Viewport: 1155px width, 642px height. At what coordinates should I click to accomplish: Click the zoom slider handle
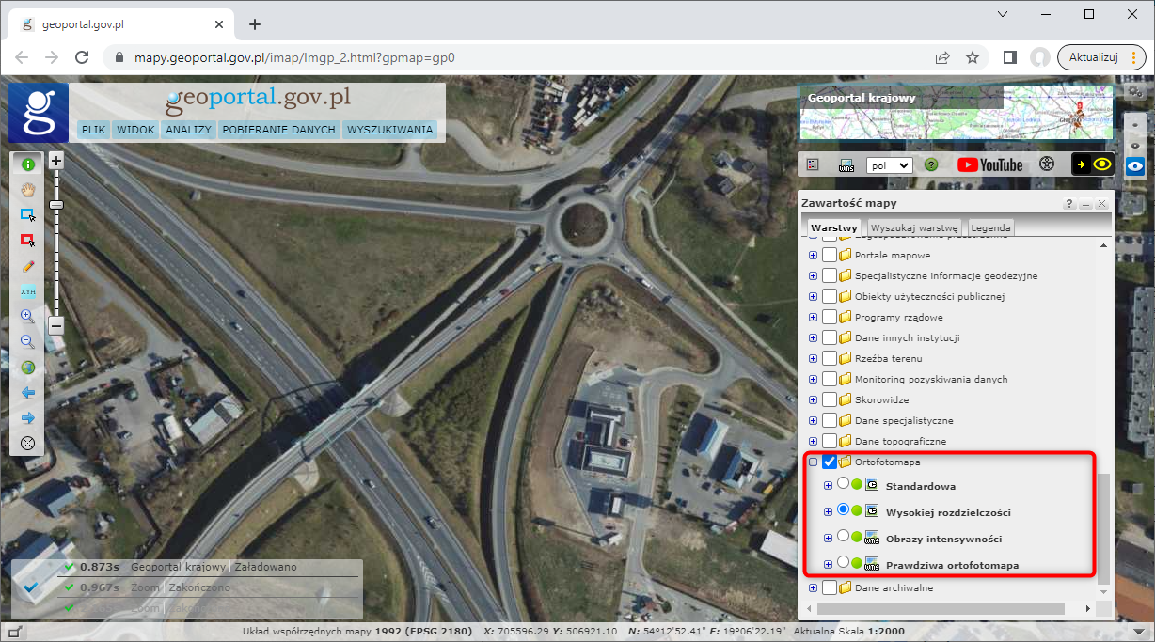click(56, 205)
